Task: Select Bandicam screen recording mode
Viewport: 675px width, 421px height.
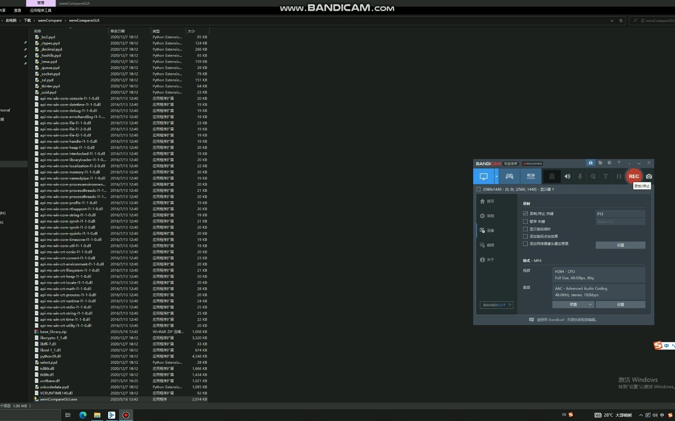Action: 484,176
